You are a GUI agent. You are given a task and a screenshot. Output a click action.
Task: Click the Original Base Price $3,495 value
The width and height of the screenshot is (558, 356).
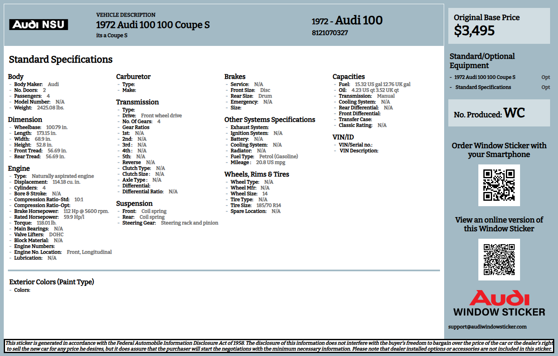click(475, 30)
